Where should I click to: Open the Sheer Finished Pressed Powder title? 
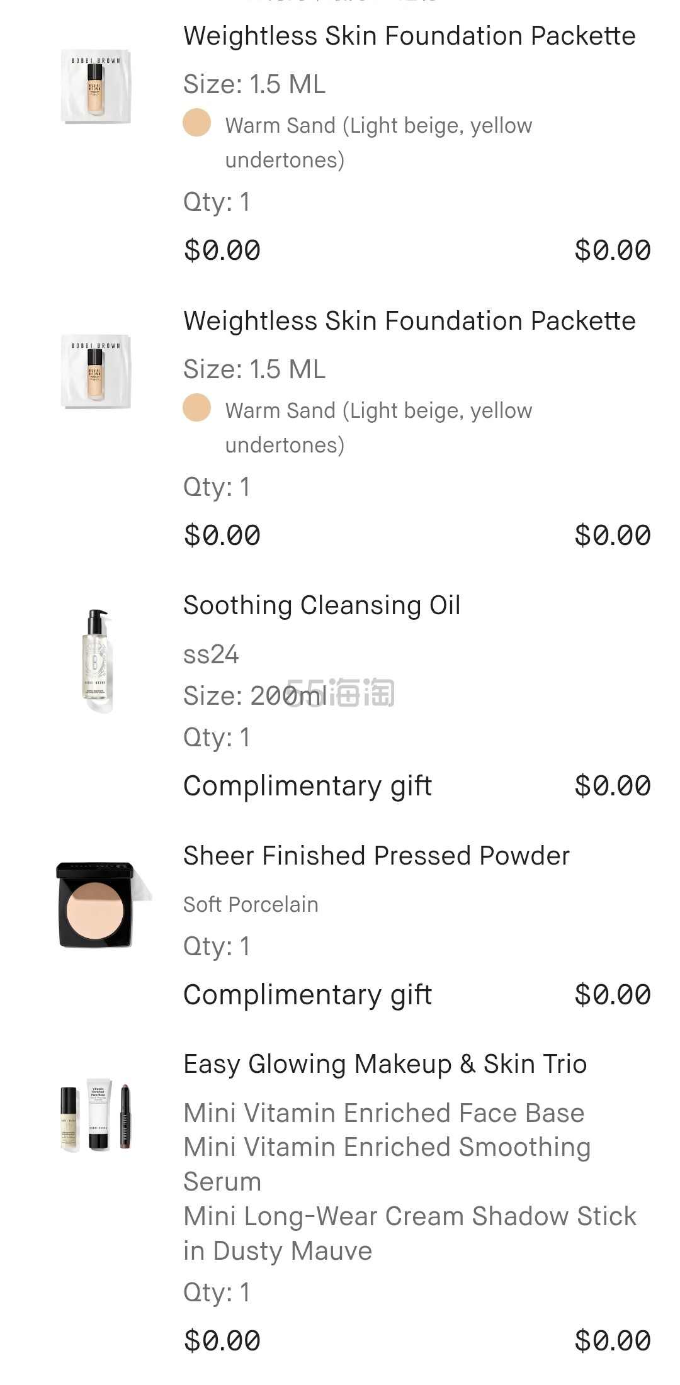point(376,856)
